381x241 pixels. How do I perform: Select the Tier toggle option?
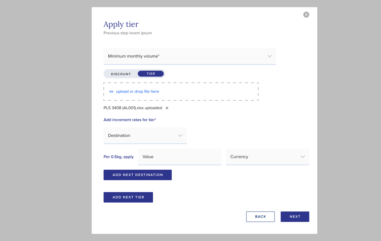(151, 74)
